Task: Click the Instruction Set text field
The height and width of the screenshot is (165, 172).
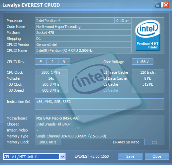Action: click(x=100, y=104)
